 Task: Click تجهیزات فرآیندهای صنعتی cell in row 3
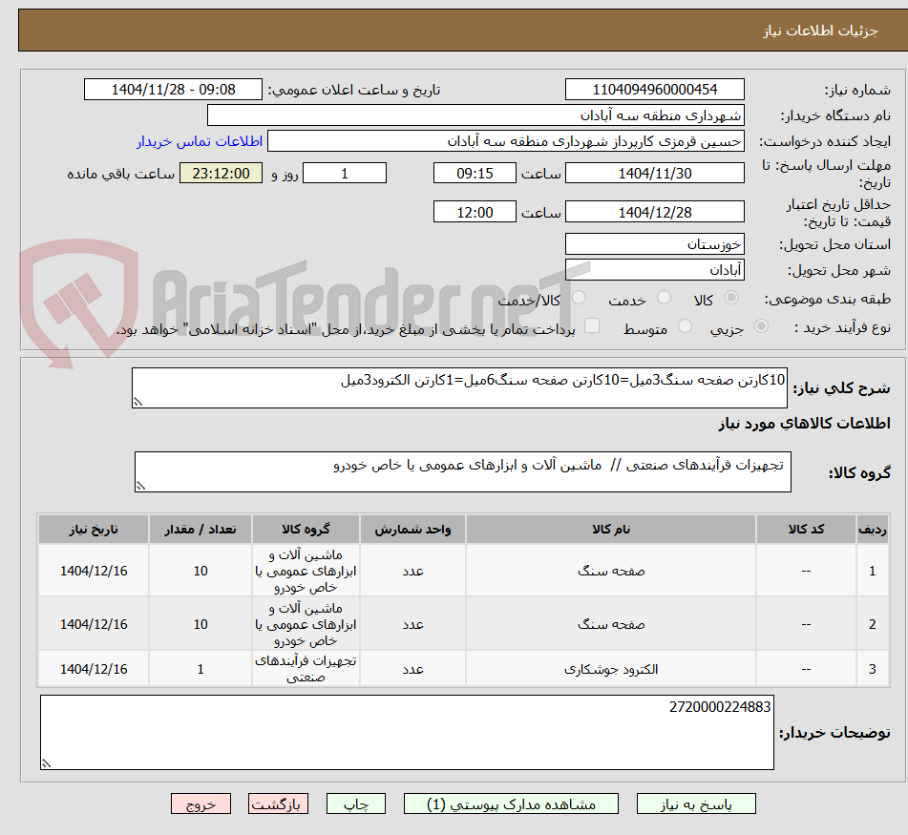tap(306, 669)
